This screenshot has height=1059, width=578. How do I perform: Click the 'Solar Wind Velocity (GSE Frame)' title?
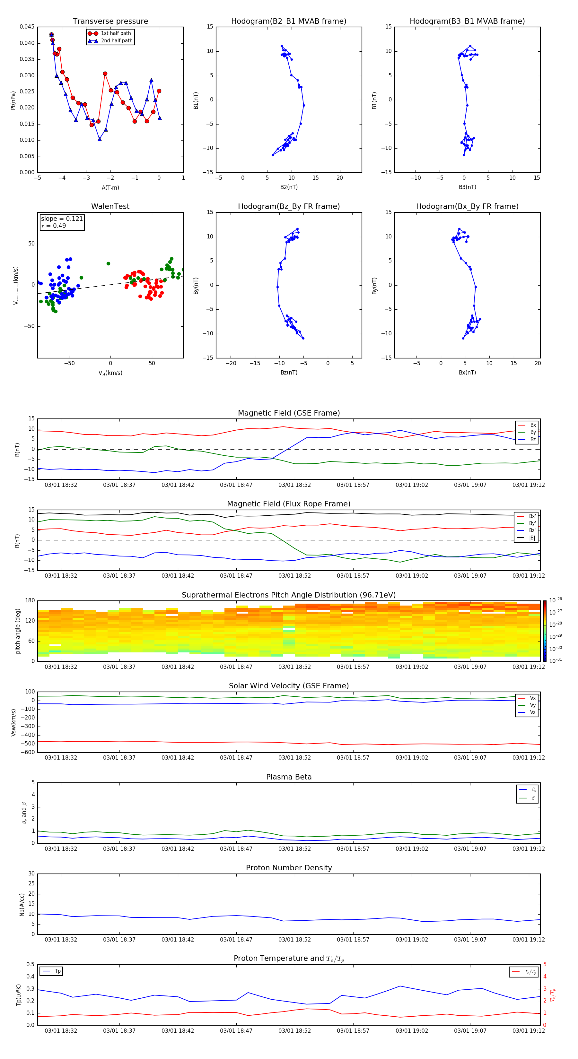click(x=289, y=686)
